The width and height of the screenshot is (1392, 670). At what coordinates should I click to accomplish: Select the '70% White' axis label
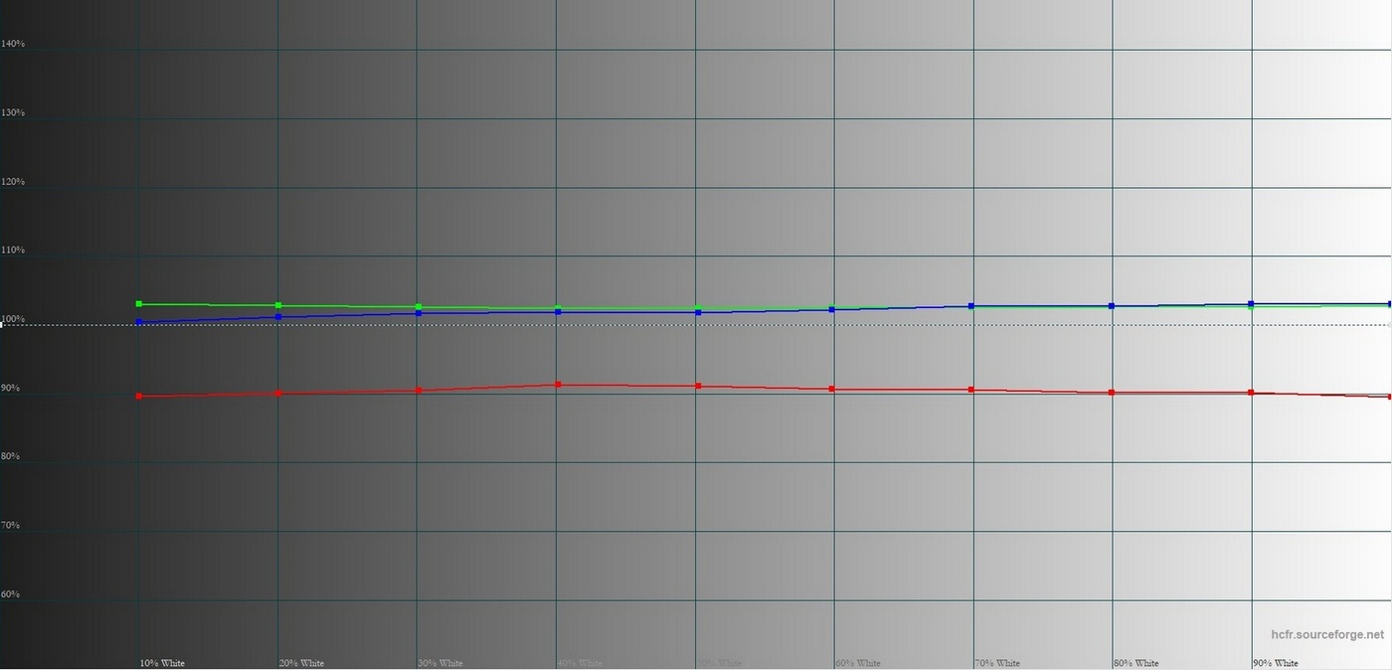pyautogui.click(x=997, y=663)
